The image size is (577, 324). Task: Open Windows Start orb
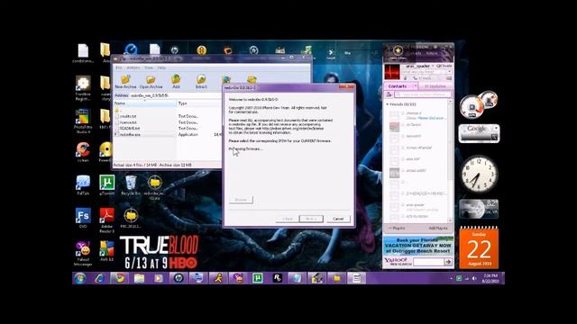pos(79,278)
